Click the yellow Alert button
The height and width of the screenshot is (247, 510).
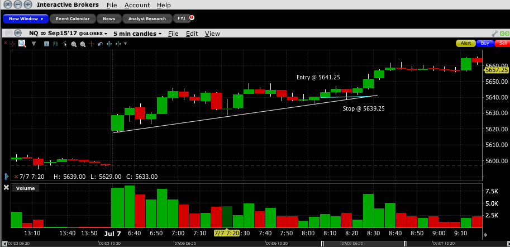pyautogui.click(x=465, y=43)
